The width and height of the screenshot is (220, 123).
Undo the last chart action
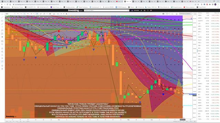click(x=61, y=14)
